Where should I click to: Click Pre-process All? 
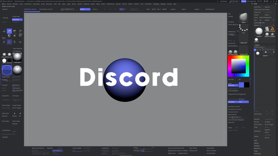tap(233, 112)
